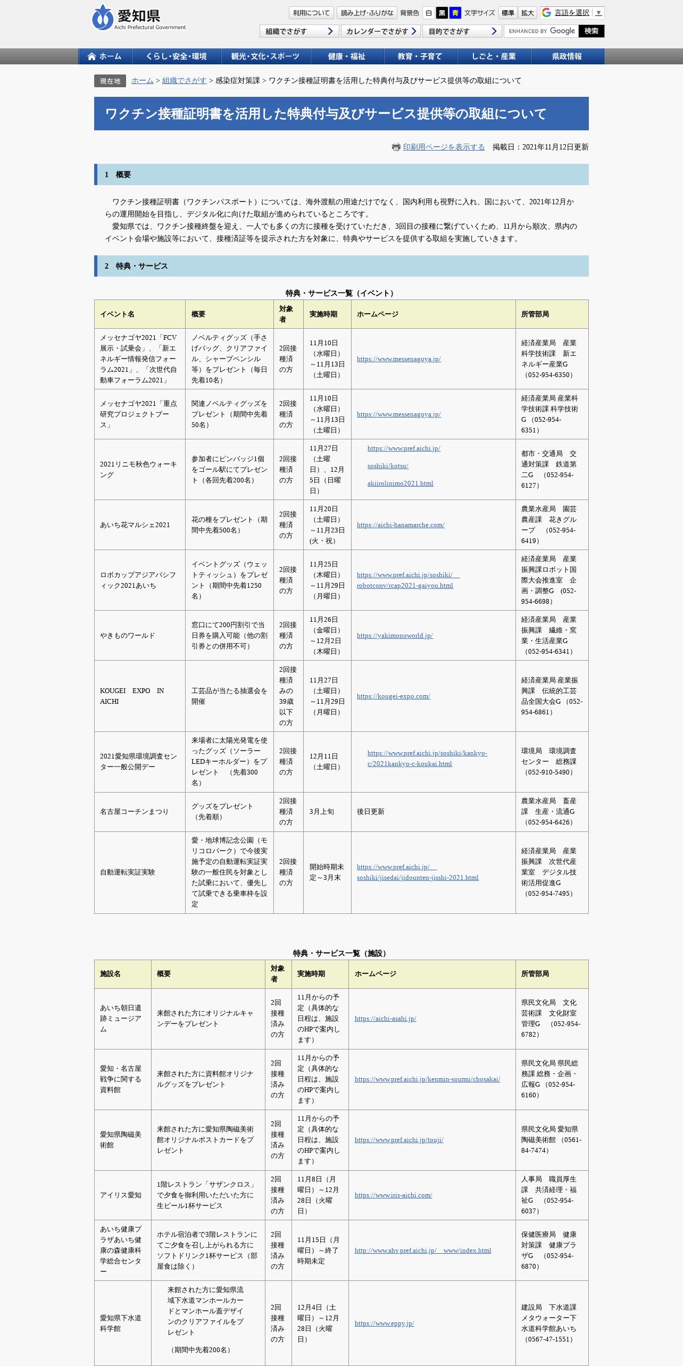Open yakimonoworld.jp link
The height and width of the screenshot is (1366, 683).
point(395,636)
